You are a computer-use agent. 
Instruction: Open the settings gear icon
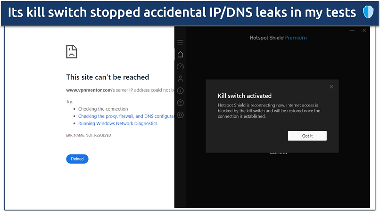(x=180, y=115)
